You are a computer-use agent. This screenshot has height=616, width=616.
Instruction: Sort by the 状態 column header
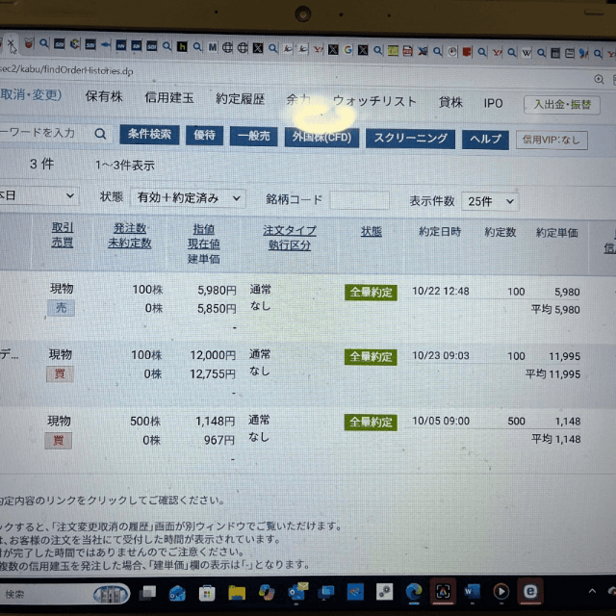click(x=372, y=231)
